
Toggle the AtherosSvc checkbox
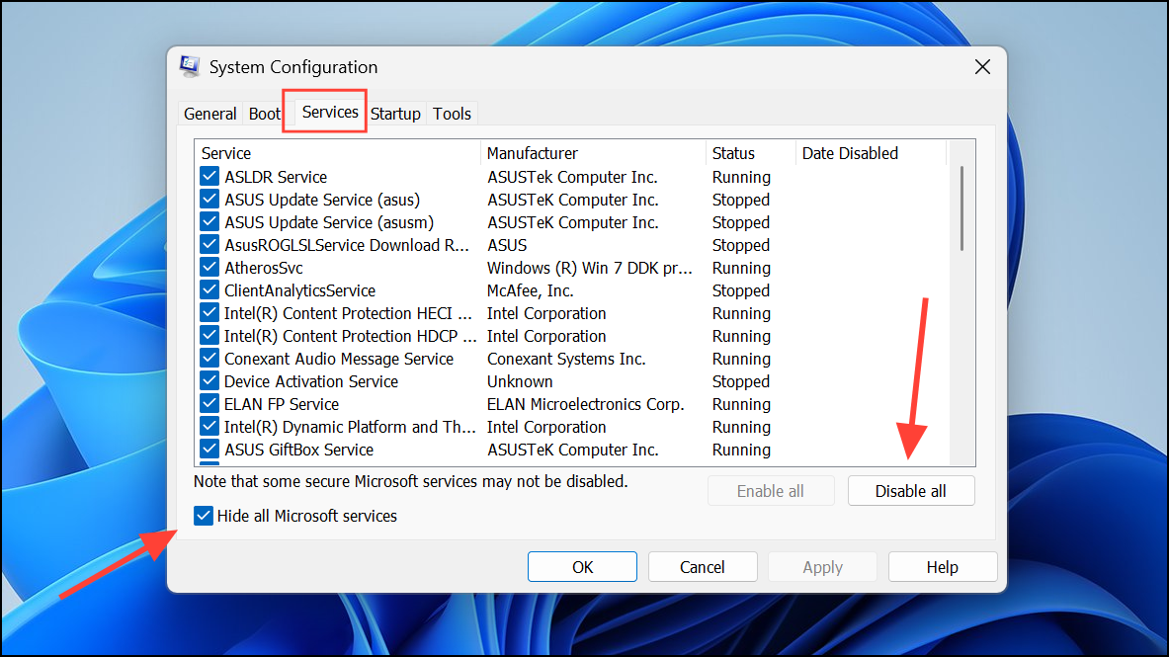pyautogui.click(x=209, y=268)
